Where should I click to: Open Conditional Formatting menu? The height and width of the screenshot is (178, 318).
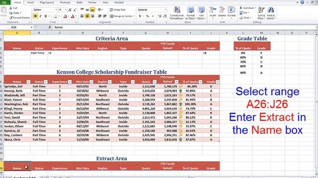tap(177, 13)
